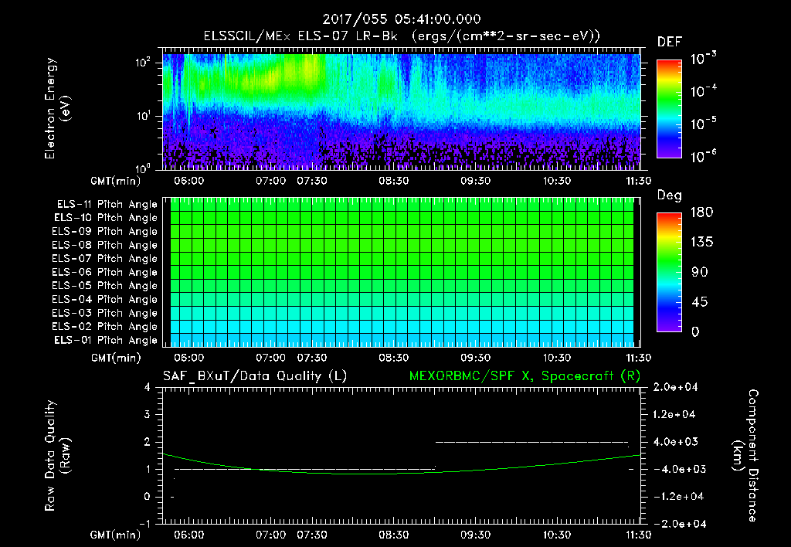The height and width of the screenshot is (547, 791).
Task: Click the 10^2 electron energy tick label
Action: coord(144,63)
